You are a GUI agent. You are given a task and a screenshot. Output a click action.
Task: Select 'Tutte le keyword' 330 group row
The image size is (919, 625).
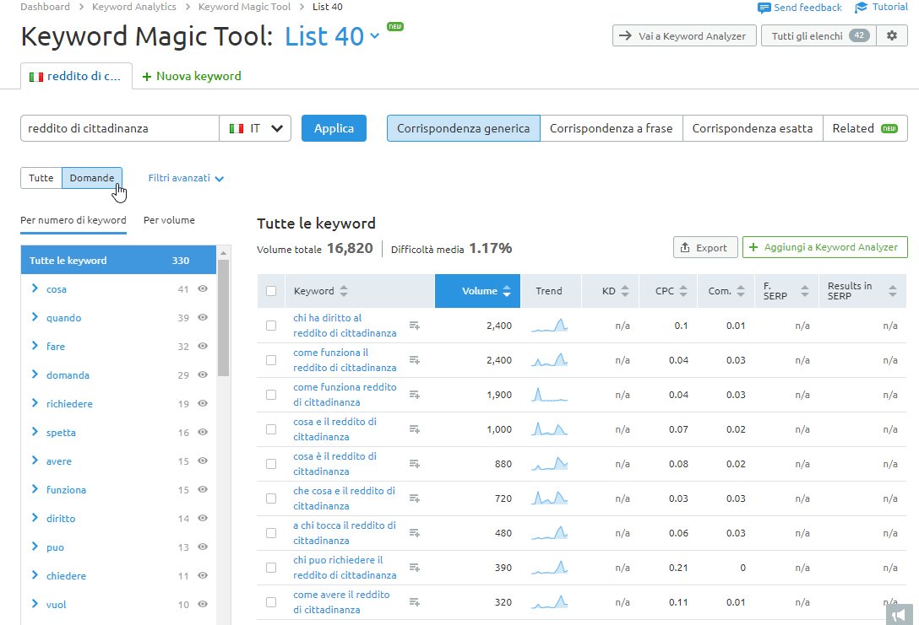point(118,261)
